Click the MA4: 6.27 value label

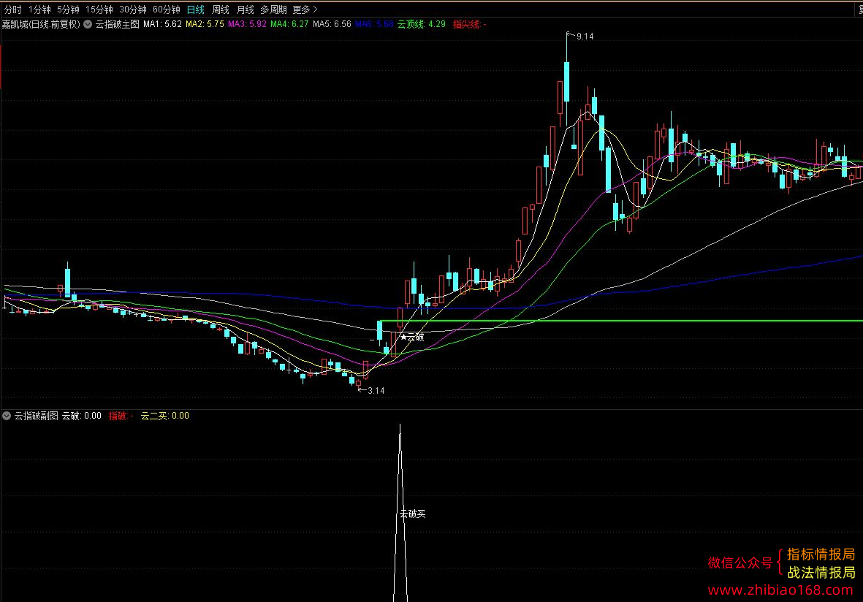[289, 24]
